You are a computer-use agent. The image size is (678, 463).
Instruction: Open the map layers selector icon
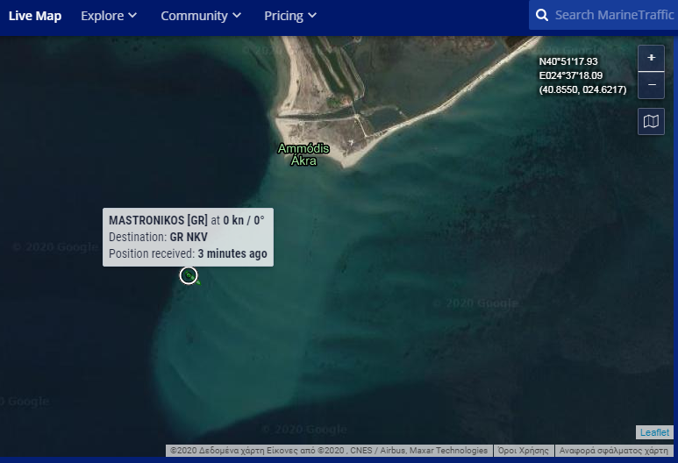[x=651, y=121]
